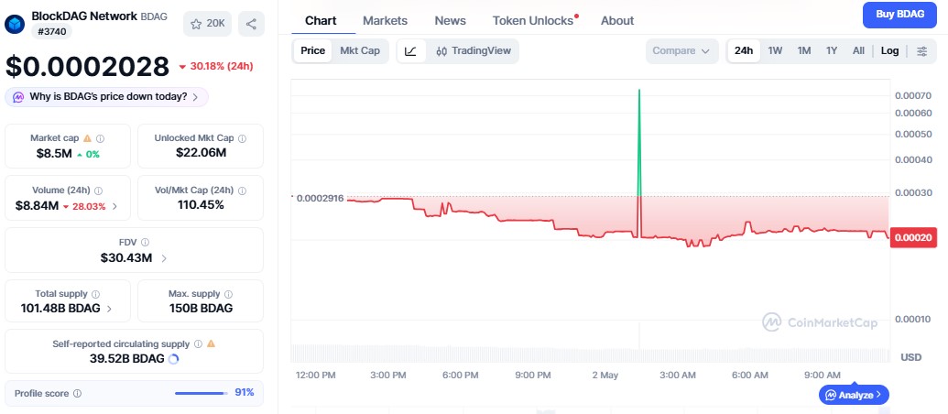The image size is (948, 414).
Task: Open the Compare dropdown
Action: click(x=681, y=50)
